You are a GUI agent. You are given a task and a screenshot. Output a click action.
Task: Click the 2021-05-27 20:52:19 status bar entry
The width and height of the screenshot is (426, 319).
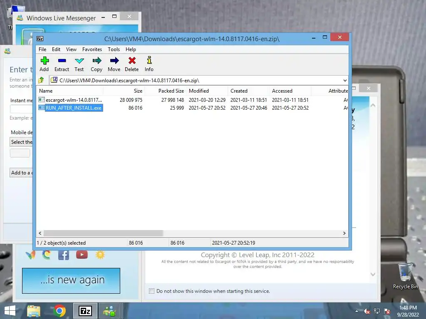pos(234,243)
